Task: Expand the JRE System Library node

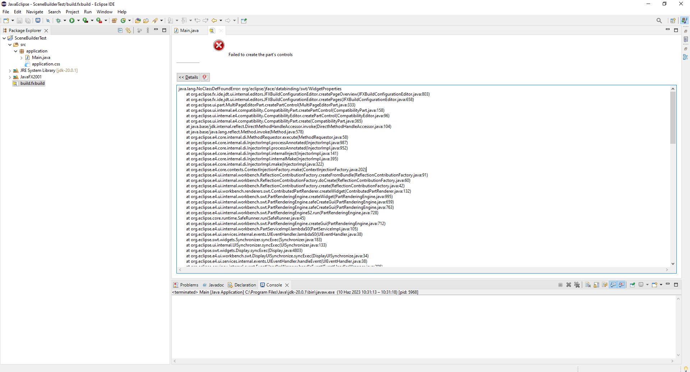Action: point(10,70)
